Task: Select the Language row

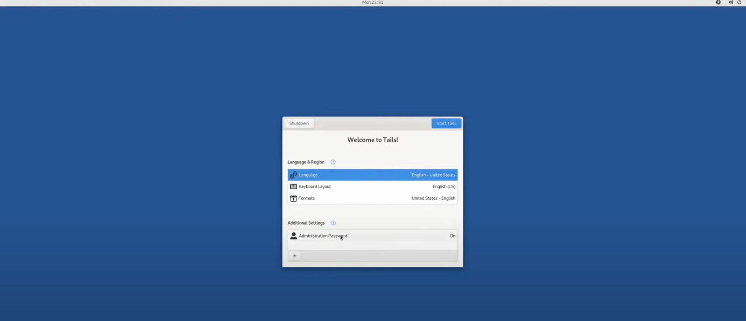Action: pyautogui.click(x=373, y=175)
